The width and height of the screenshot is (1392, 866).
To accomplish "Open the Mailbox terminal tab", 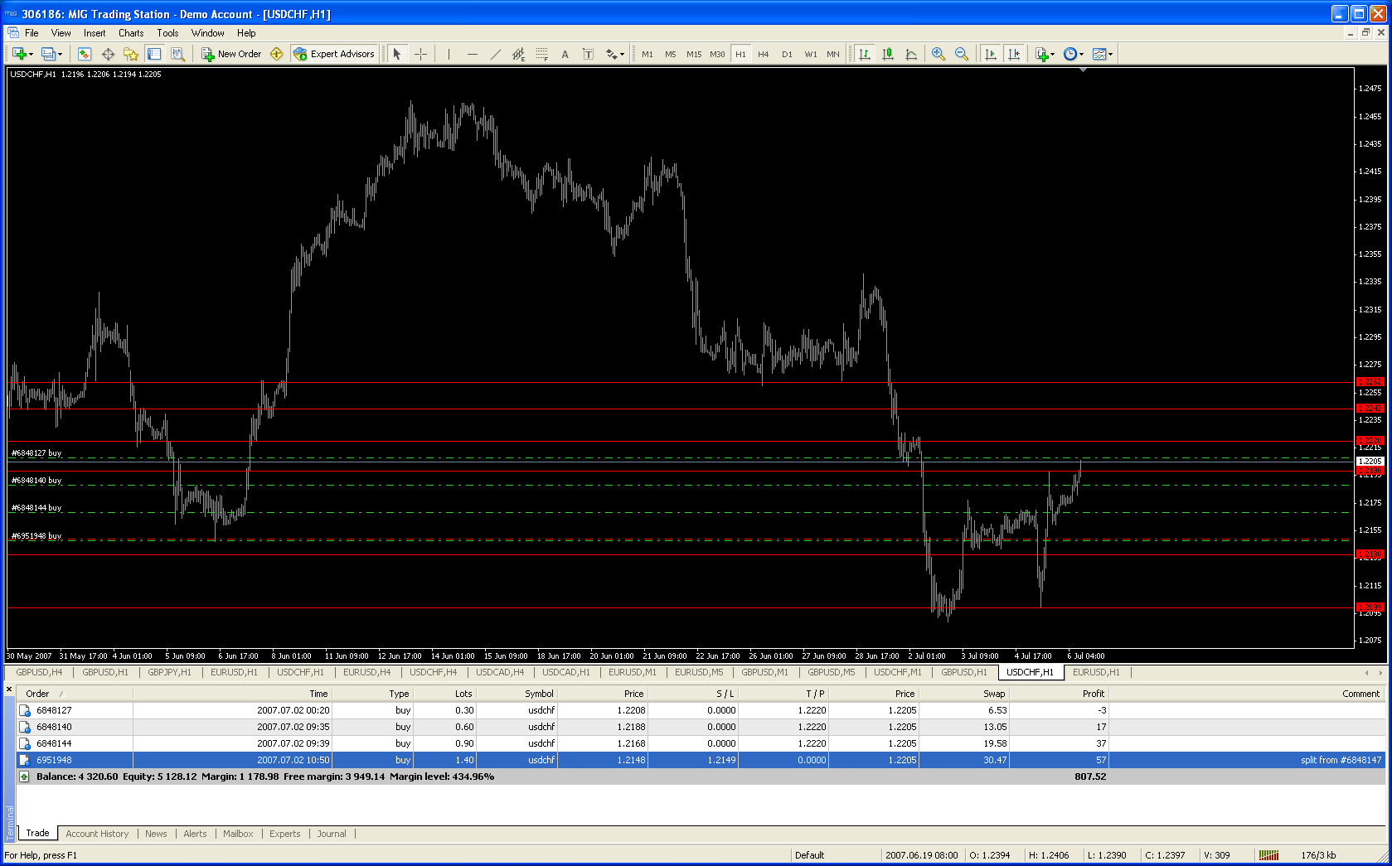I will tap(238, 834).
